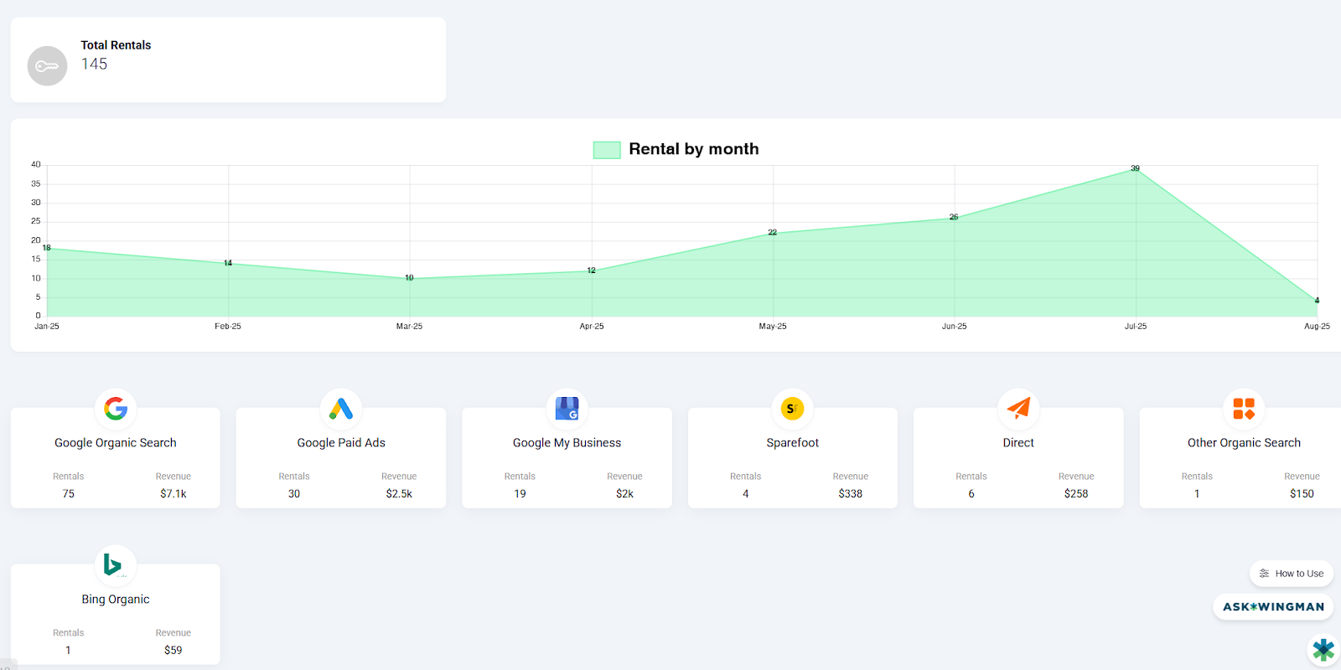The image size is (1341, 670).
Task: Click the Bing Organic card title
Action: click(x=116, y=600)
